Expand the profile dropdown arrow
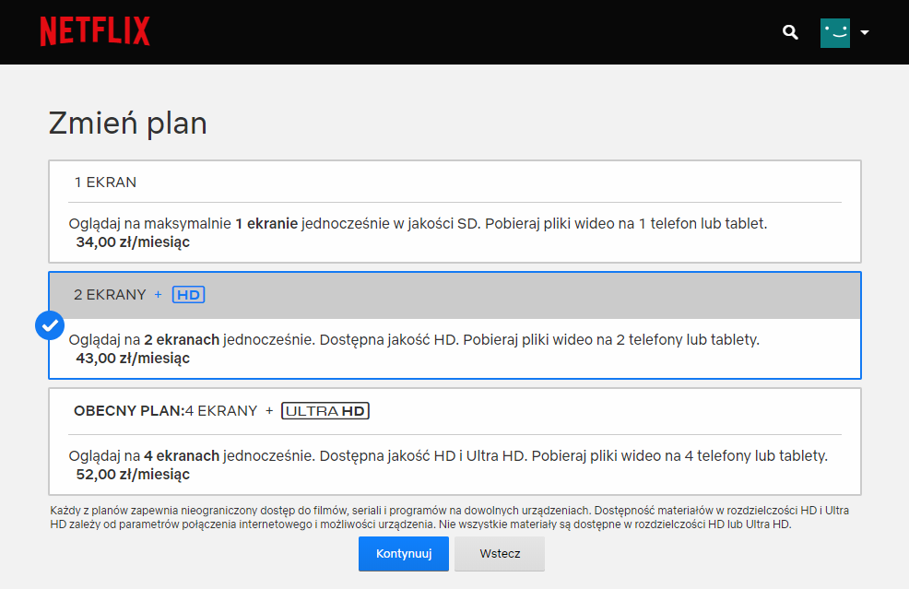The image size is (909, 589). pyautogui.click(x=865, y=33)
